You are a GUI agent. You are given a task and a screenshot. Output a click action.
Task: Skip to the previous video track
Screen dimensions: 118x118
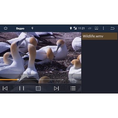point(5,88)
